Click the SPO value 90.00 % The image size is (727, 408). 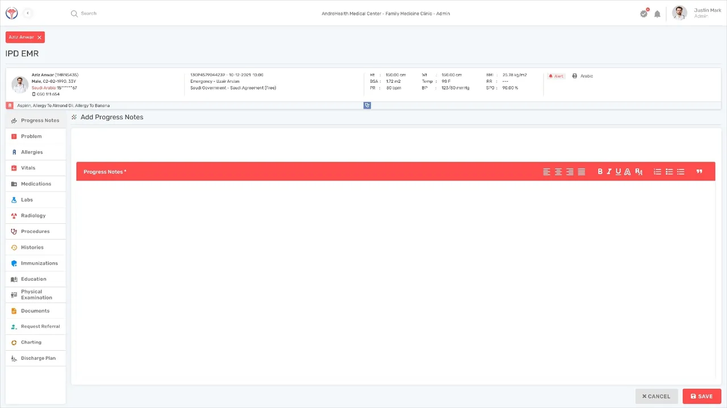click(510, 88)
